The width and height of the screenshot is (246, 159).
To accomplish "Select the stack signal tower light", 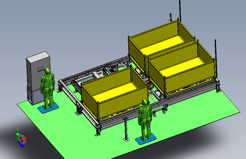I will pos(171,17).
